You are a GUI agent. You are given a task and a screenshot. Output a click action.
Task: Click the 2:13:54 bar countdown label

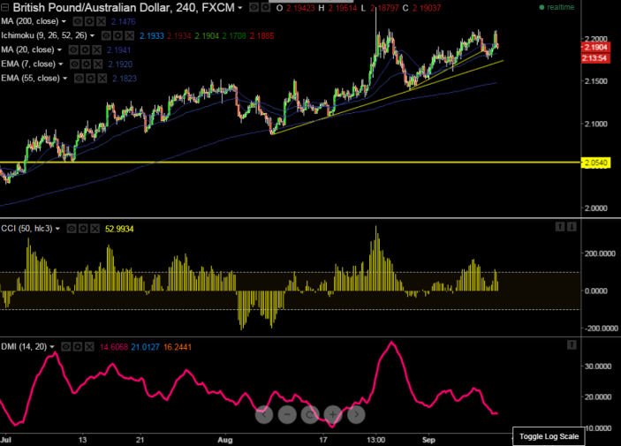coord(594,58)
